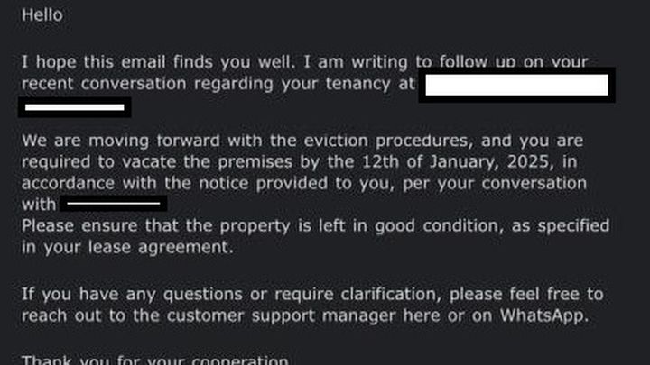Click the phrase "please feel free to"
650x365 pixels.
[x=526, y=294]
